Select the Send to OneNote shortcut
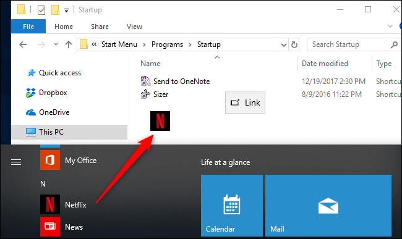This screenshot has height=239, width=402. point(176,82)
